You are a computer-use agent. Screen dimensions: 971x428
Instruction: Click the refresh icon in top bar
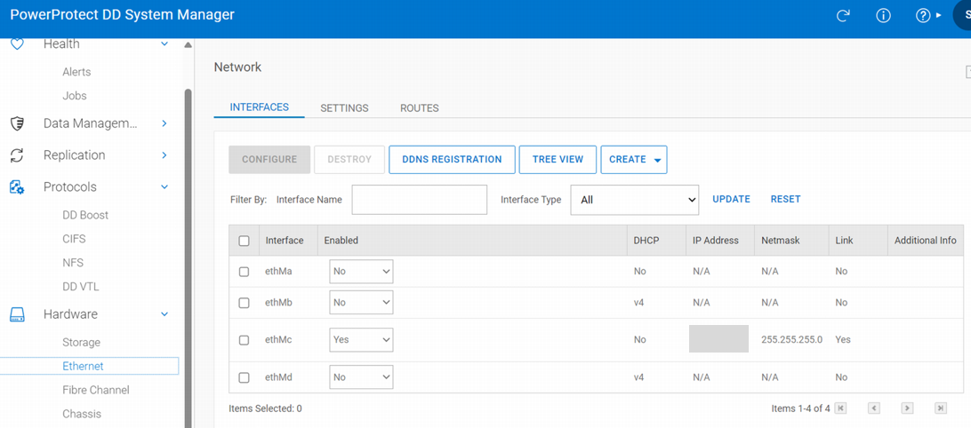point(842,16)
